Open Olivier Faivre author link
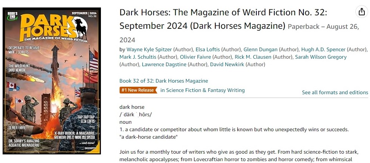Image resolution: width=370 pixels, height=163 pixels. 195,57
